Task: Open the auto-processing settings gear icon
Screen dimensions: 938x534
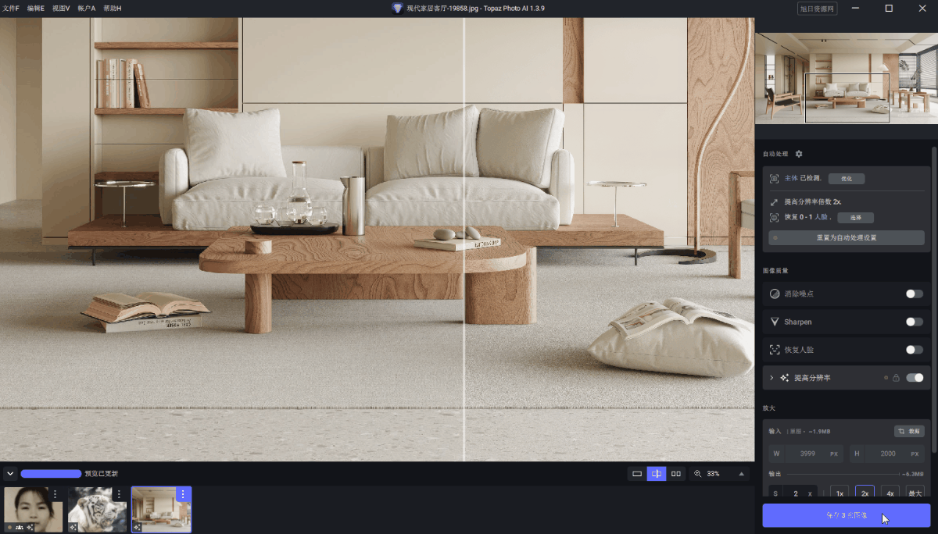Action: 798,154
